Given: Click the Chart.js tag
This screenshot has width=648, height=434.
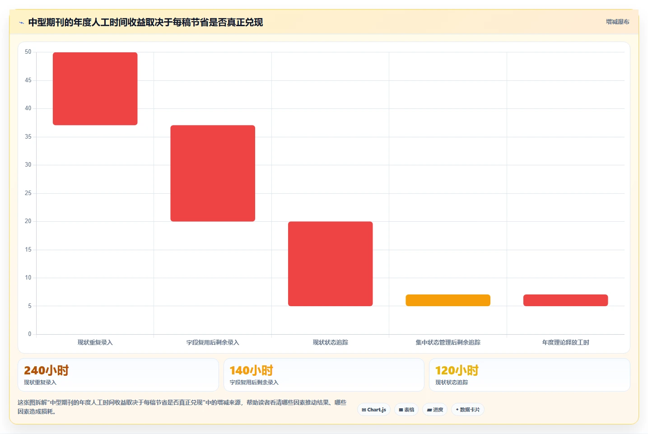Looking at the screenshot, I should (374, 410).
